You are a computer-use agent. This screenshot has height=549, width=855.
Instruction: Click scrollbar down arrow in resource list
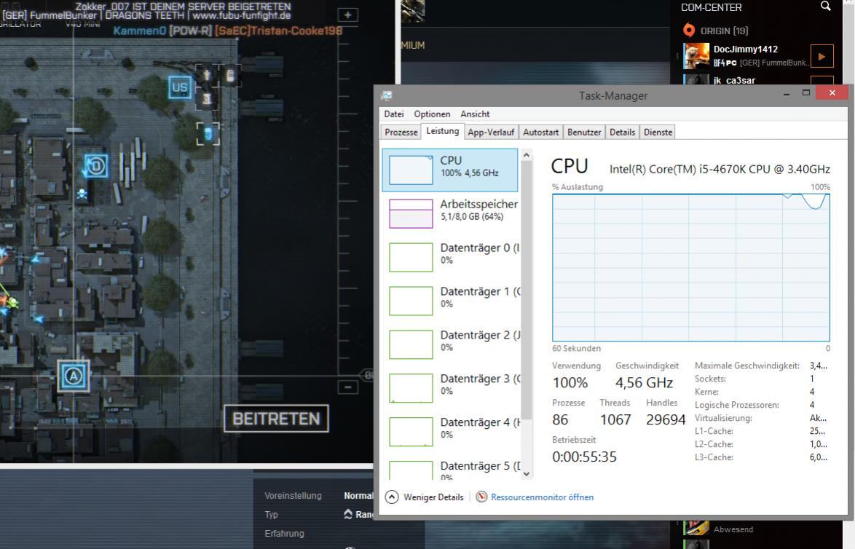[527, 473]
